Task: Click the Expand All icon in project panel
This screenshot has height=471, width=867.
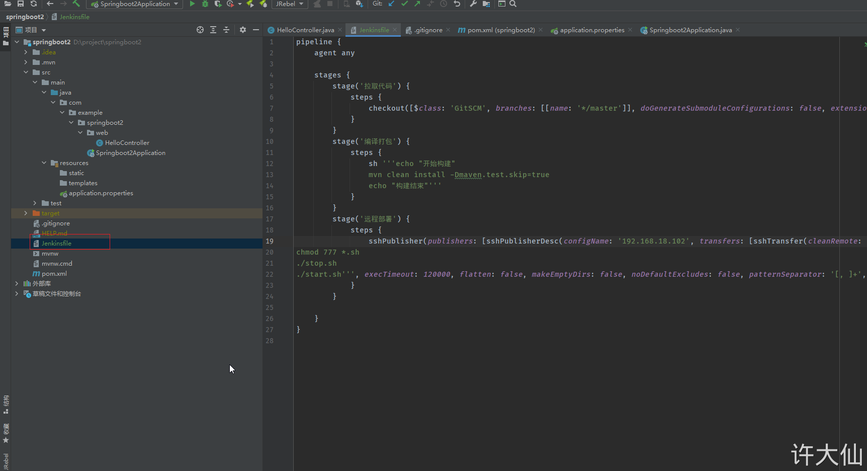Action: coord(213,30)
